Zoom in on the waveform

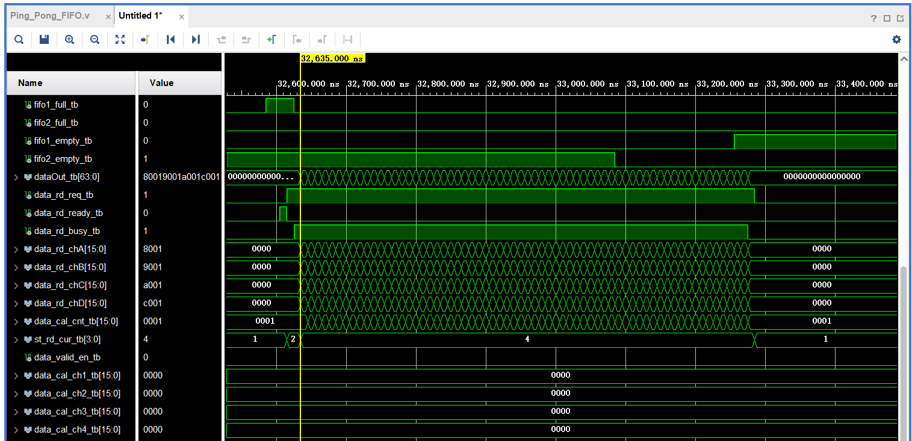point(69,40)
